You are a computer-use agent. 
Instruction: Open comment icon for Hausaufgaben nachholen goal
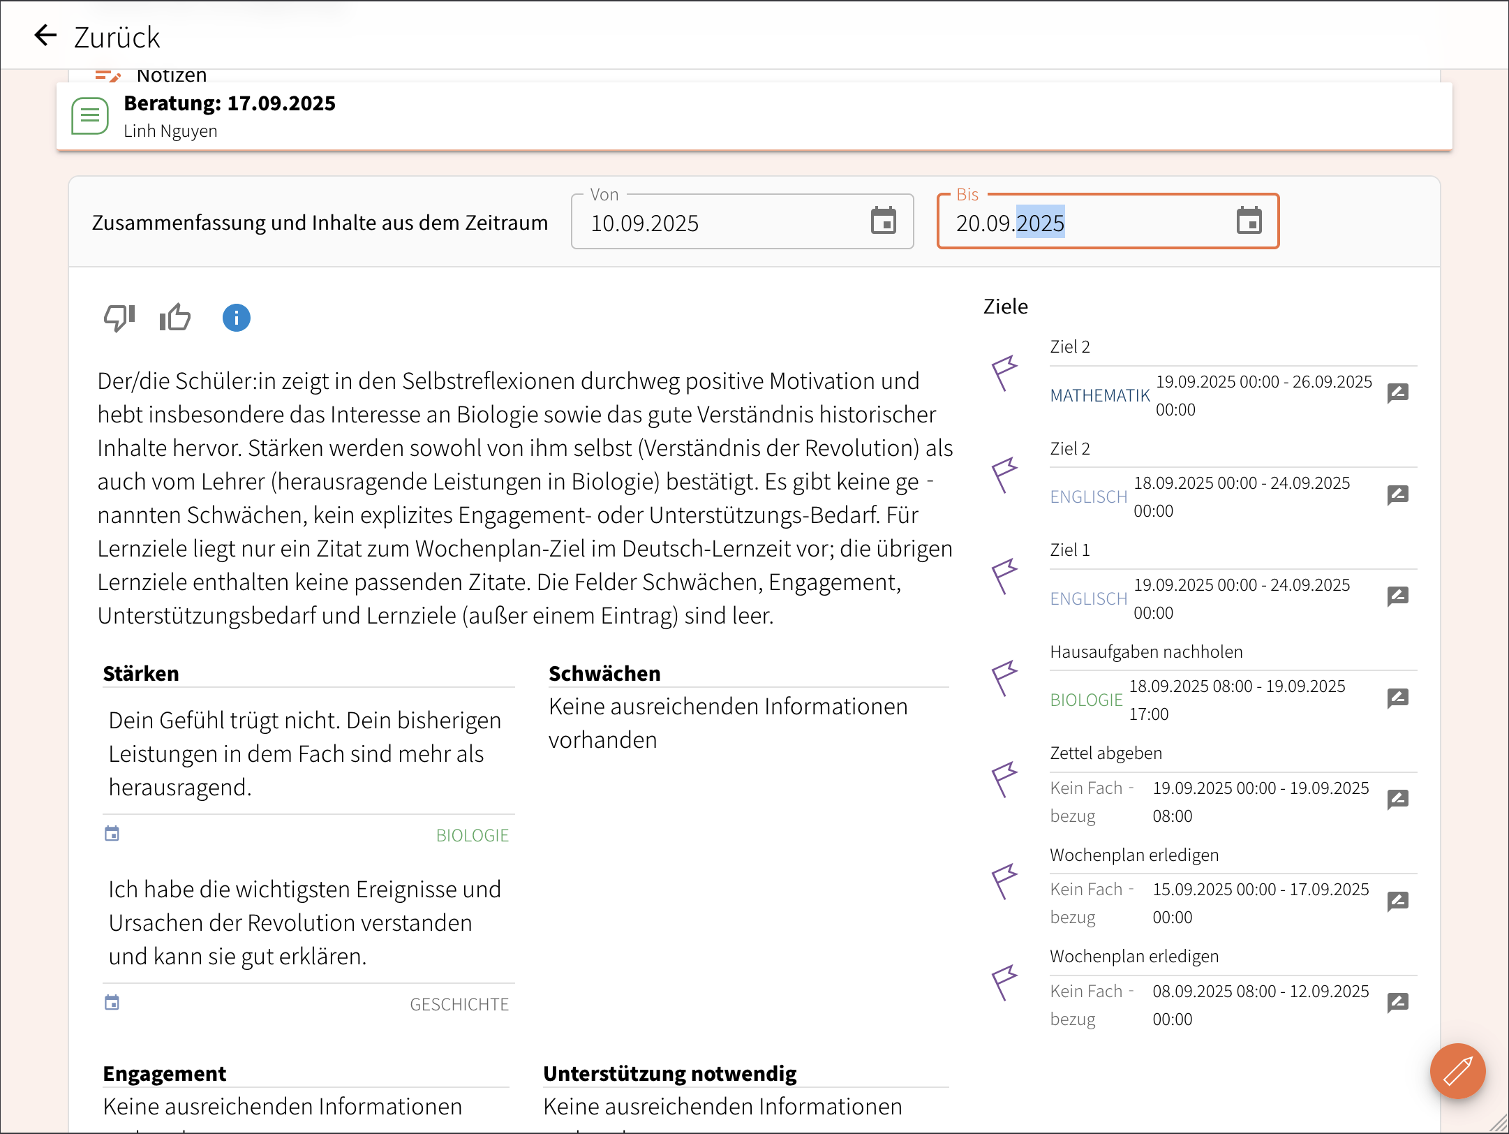1397,698
